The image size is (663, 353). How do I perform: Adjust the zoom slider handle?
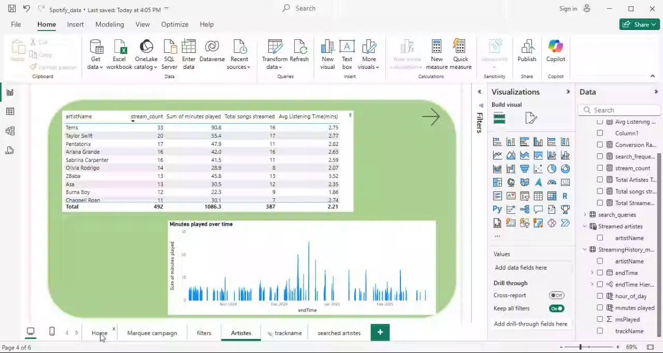[580, 347]
